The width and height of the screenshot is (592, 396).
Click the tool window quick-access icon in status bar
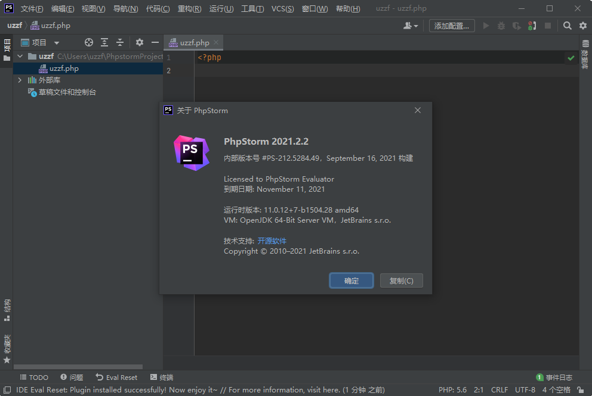[7, 389]
